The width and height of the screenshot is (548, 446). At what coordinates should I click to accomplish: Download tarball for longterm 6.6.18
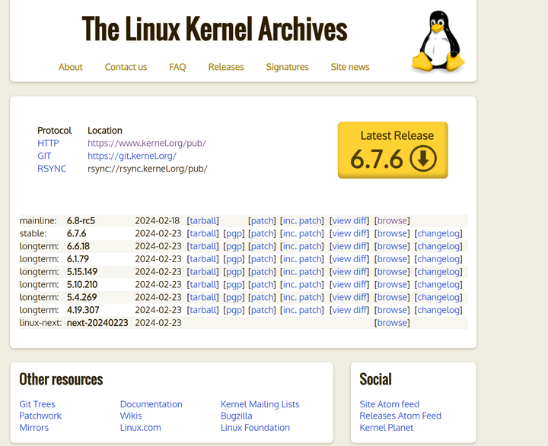tap(203, 246)
